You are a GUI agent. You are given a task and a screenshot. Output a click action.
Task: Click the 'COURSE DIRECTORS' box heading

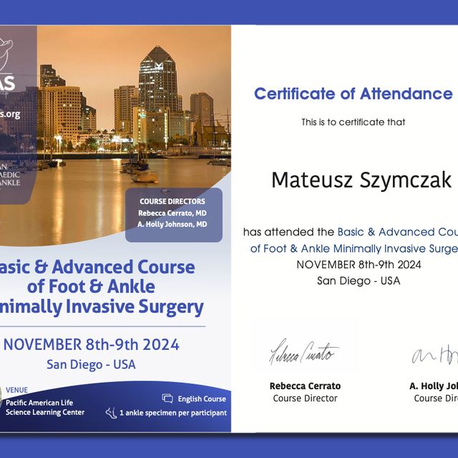(172, 201)
